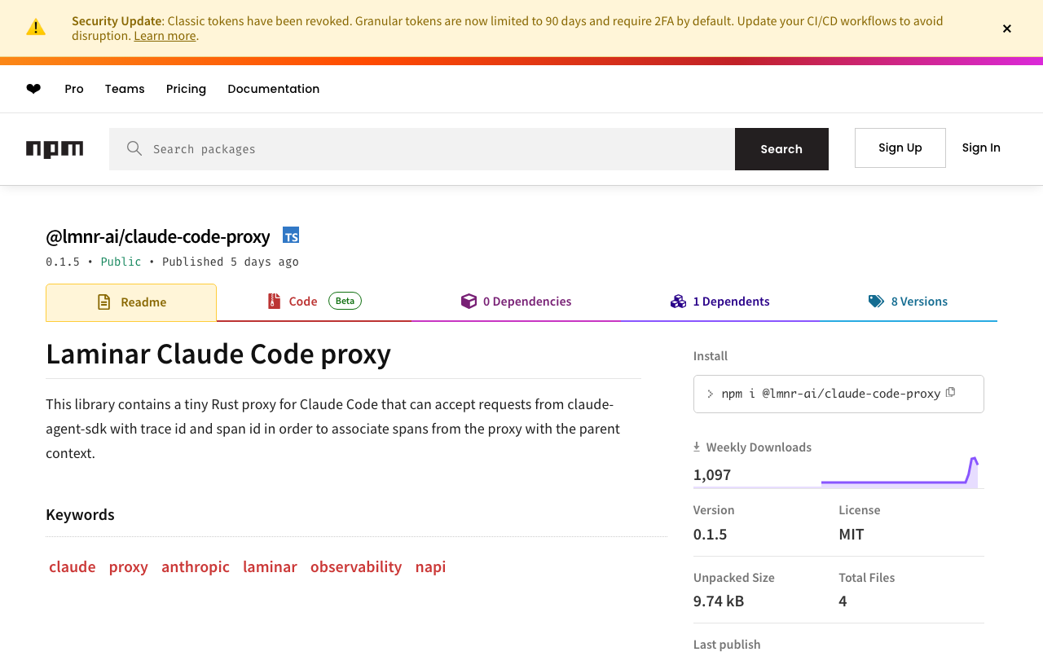Click the search magnifier icon
Screen dimensions: 1043x652
134,148
